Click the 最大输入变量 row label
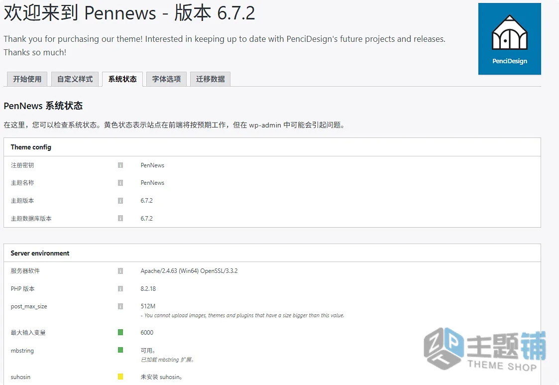Viewport: 559px width, 385px height. click(x=28, y=333)
